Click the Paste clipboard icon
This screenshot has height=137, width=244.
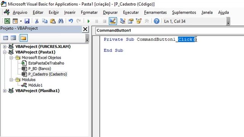[x=53, y=21]
